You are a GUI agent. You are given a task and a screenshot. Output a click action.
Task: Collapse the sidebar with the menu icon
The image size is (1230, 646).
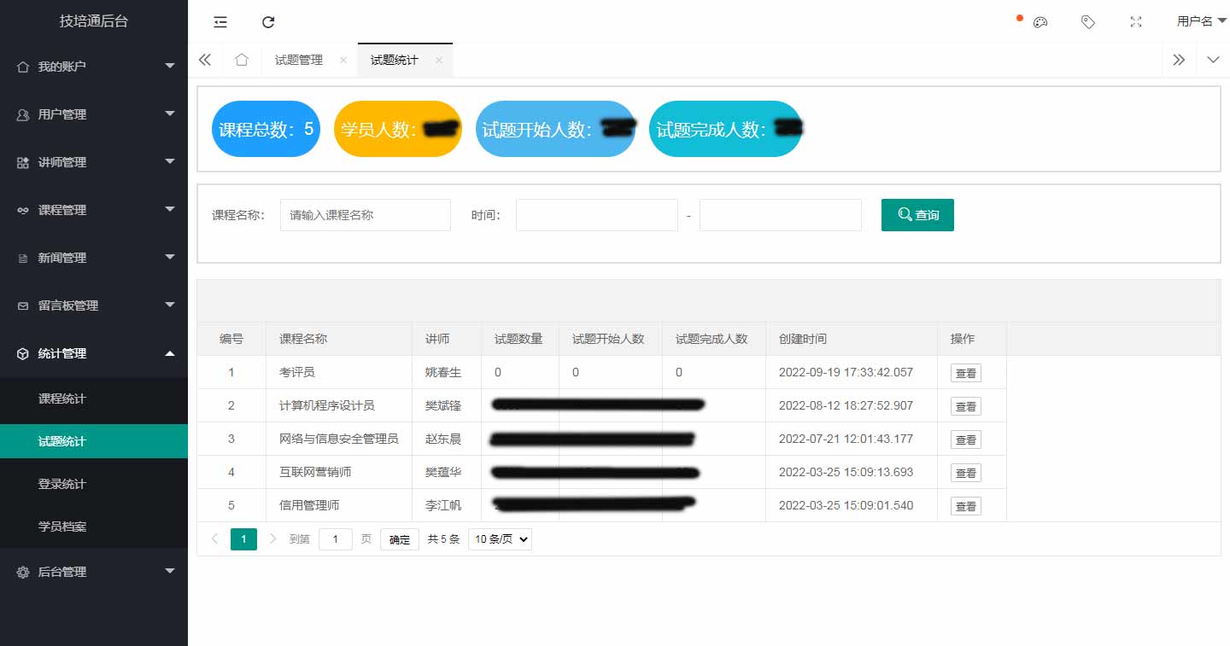[220, 21]
